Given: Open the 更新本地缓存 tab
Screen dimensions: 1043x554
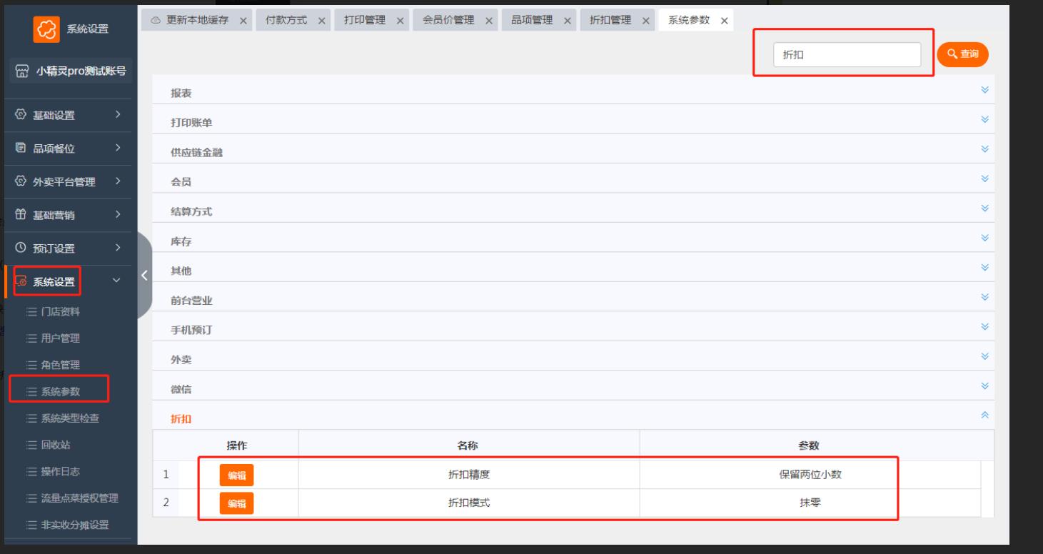Looking at the screenshot, I should click(x=198, y=20).
